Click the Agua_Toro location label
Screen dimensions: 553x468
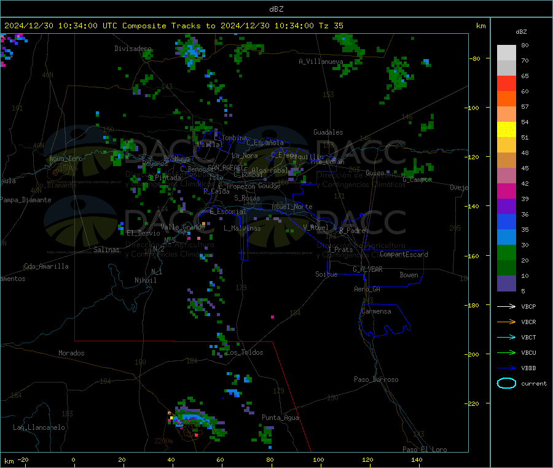66,159
